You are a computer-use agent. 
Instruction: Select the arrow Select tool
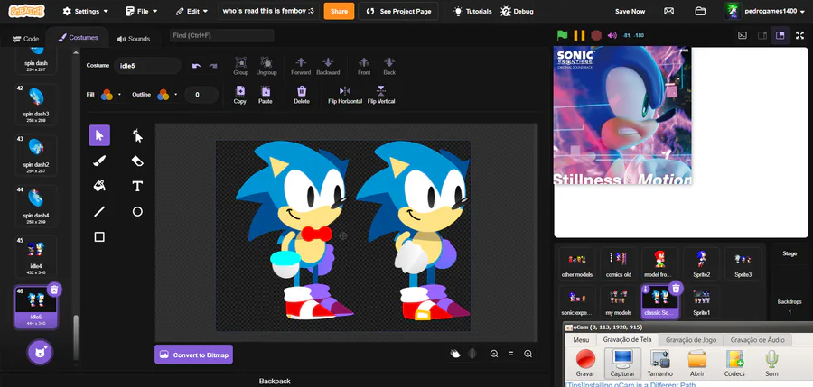click(x=99, y=135)
